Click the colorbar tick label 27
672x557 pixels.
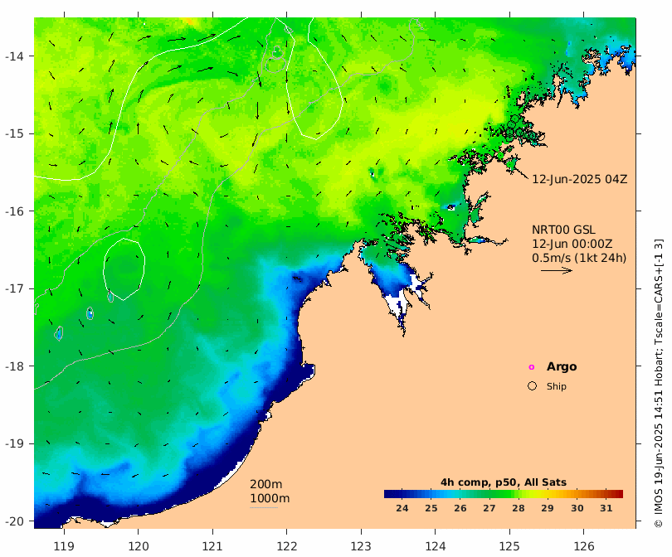point(489,508)
